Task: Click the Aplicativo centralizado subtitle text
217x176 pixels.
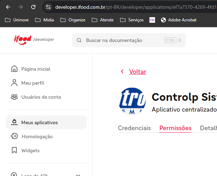Action: (184, 110)
